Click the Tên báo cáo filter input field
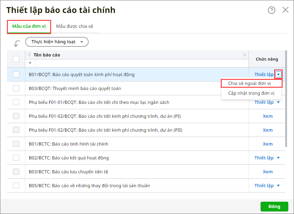 [142, 63]
